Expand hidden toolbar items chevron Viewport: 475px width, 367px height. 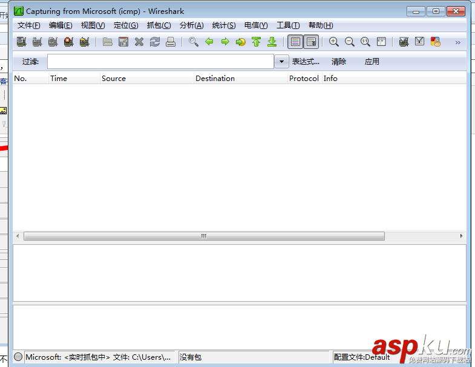tap(457, 42)
